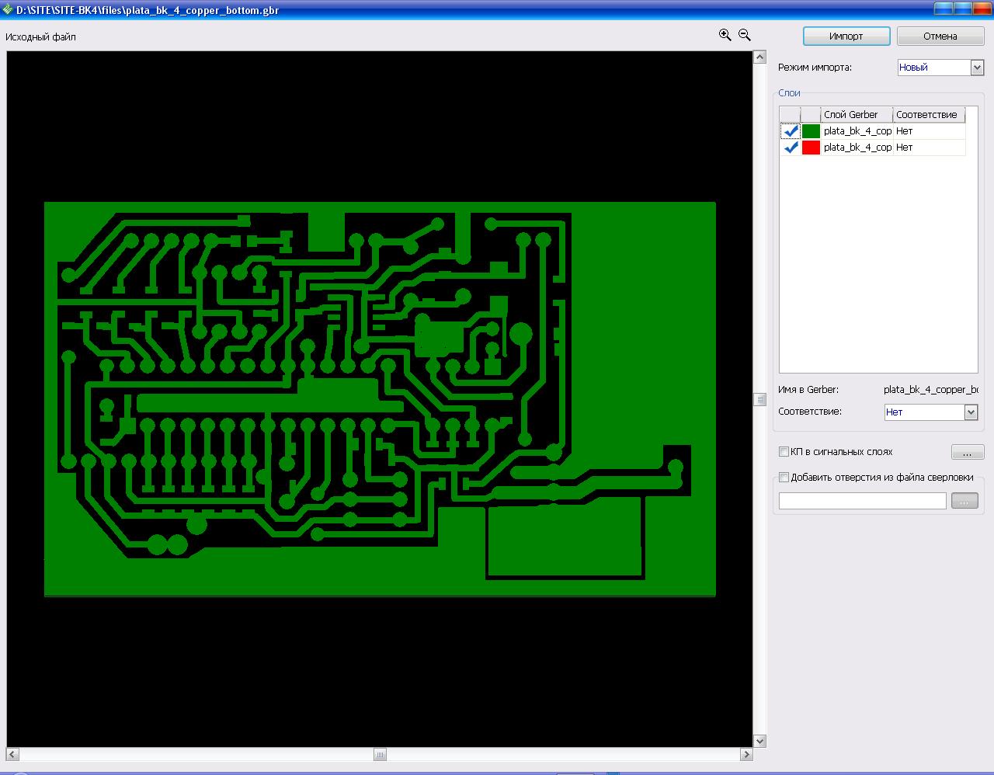Click the Отмена button

click(x=940, y=36)
